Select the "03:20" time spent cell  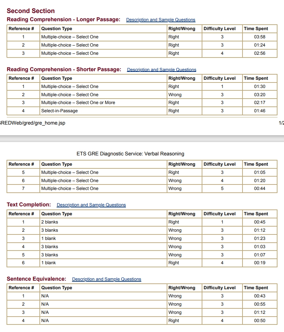pyautogui.click(x=260, y=95)
